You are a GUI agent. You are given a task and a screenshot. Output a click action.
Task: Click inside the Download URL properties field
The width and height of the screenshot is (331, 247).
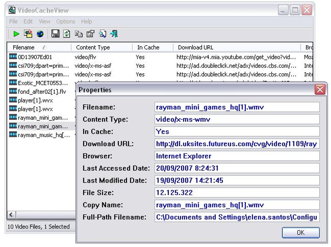237,144
